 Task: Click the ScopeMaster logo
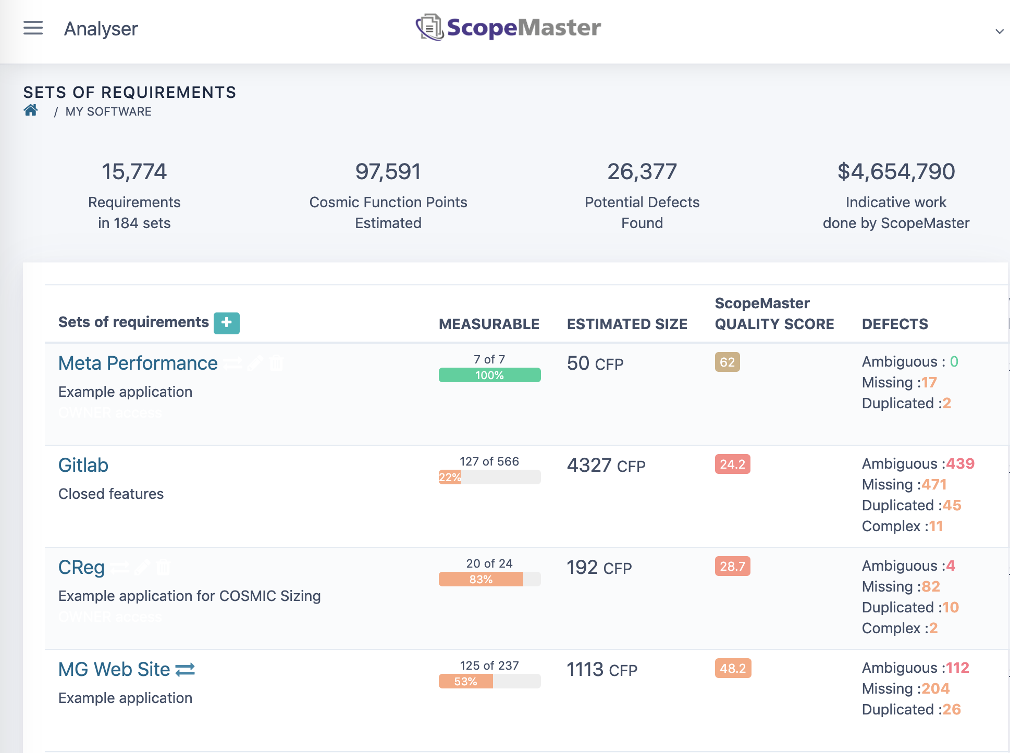[508, 28]
